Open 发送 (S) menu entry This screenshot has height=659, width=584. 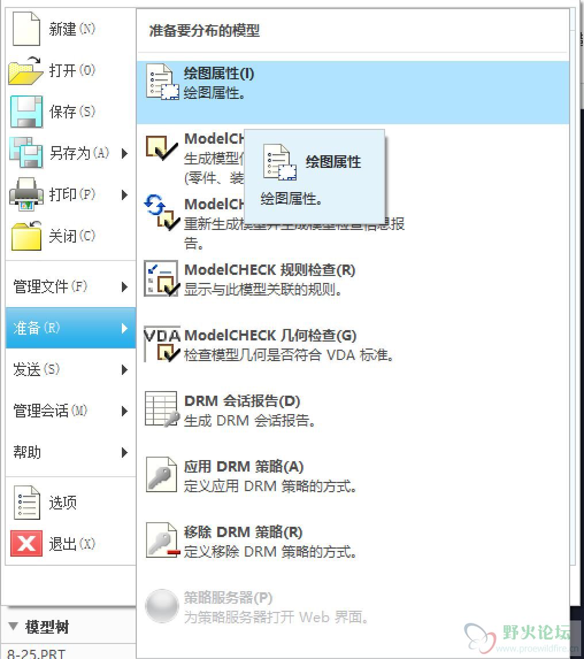[71, 369]
